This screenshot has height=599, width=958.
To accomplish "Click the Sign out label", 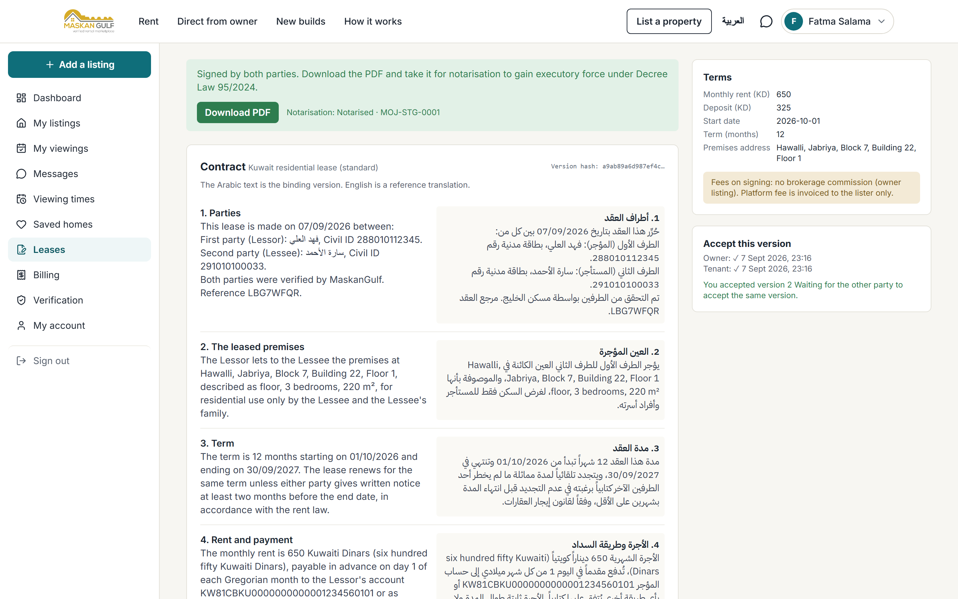I will click(x=51, y=361).
